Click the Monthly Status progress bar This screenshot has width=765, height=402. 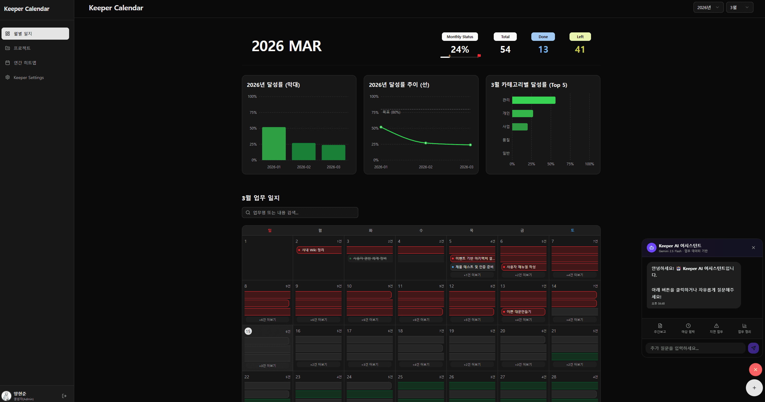coord(460,57)
